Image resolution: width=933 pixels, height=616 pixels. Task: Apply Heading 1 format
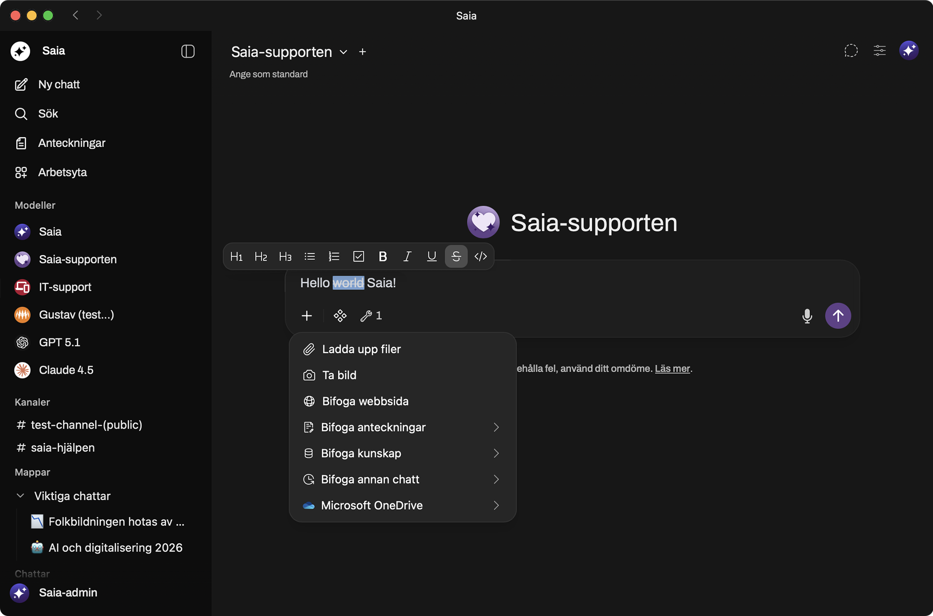(x=236, y=257)
